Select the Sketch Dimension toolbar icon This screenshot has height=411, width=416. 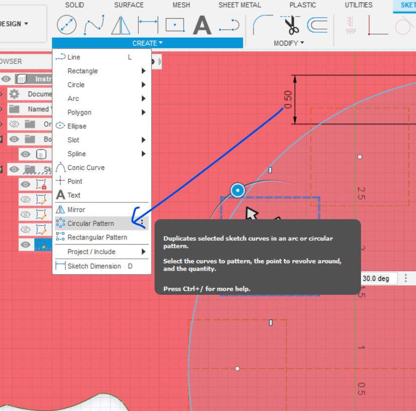[x=148, y=25]
